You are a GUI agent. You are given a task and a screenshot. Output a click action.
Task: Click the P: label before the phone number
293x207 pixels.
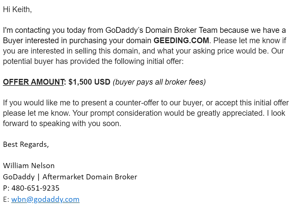pos(6,188)
